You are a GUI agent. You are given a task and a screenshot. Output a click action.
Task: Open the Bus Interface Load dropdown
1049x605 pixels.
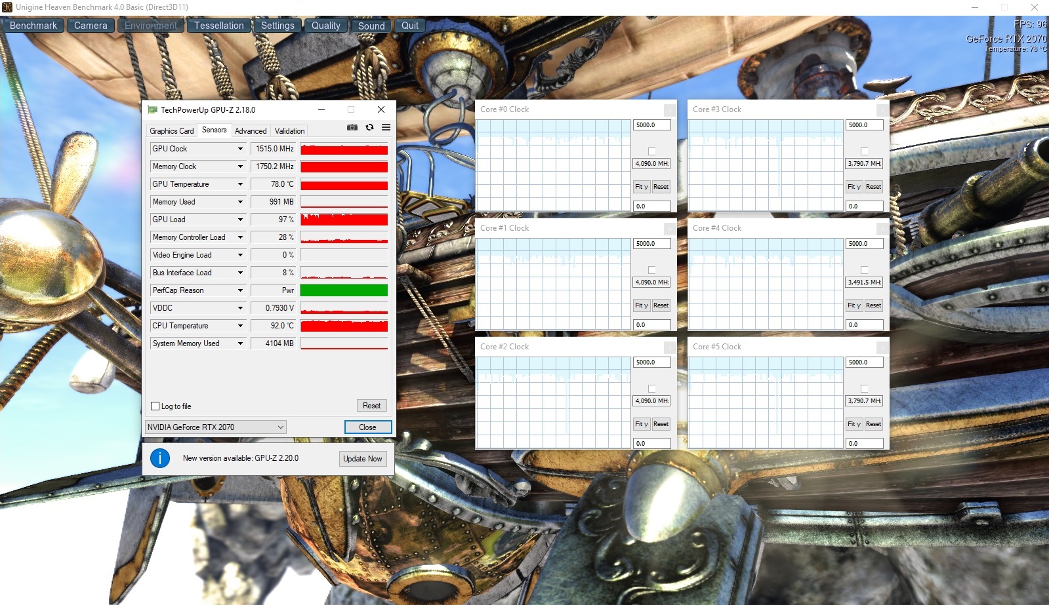click(x=240, y=273)
